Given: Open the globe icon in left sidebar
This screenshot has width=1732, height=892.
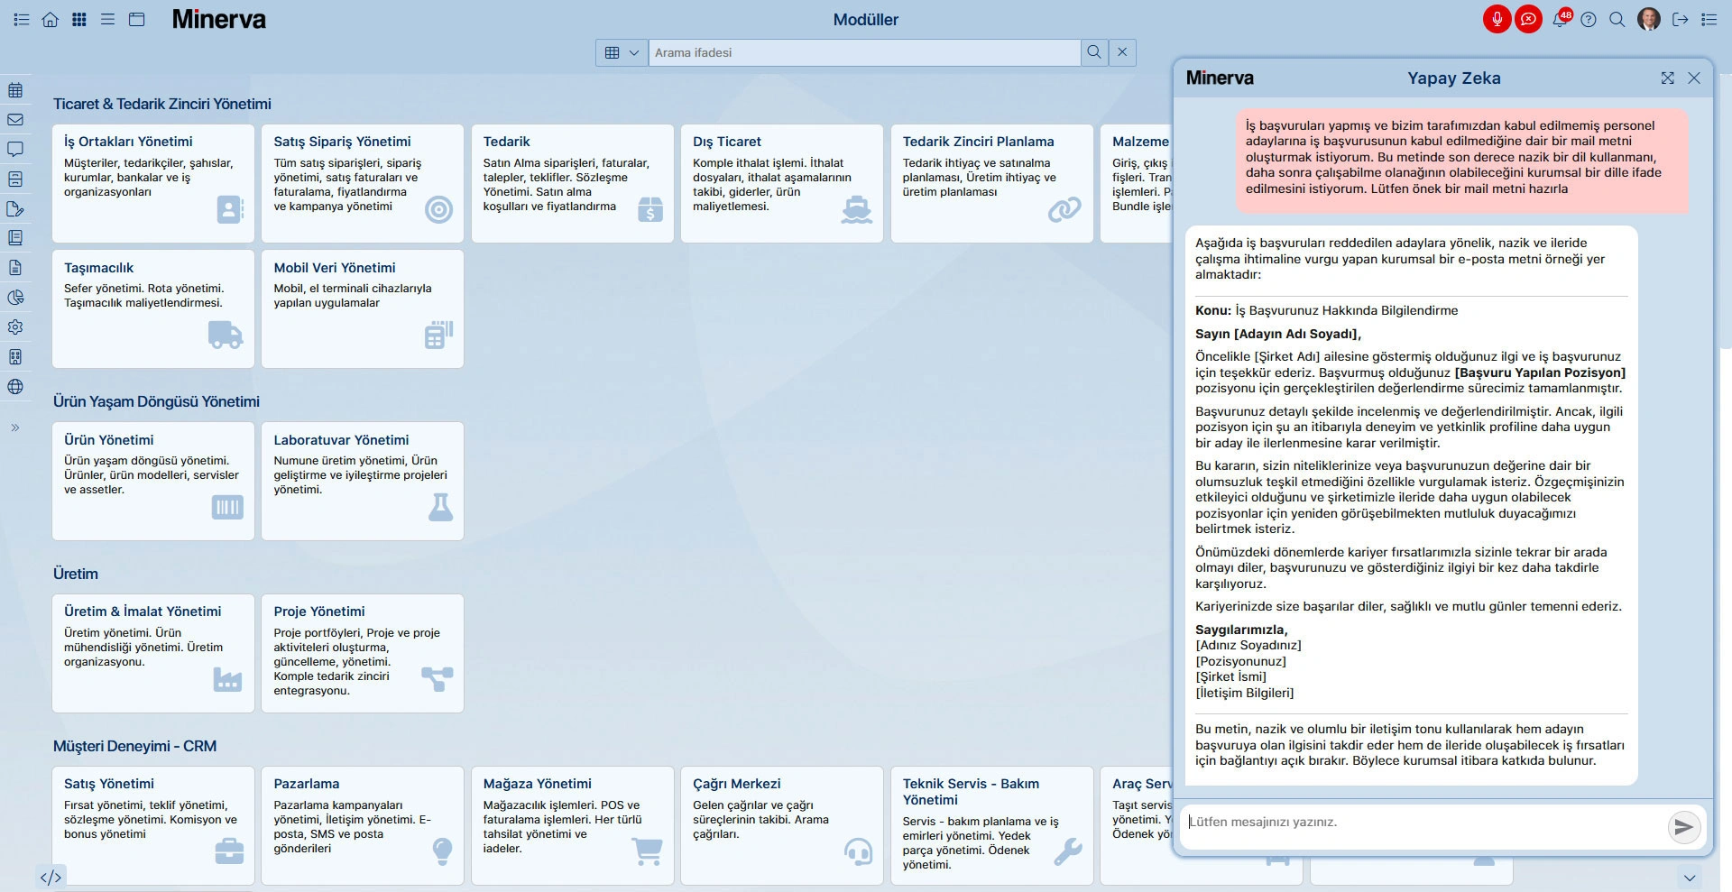Looking at the screenshot, I should (x=15, y=387).
